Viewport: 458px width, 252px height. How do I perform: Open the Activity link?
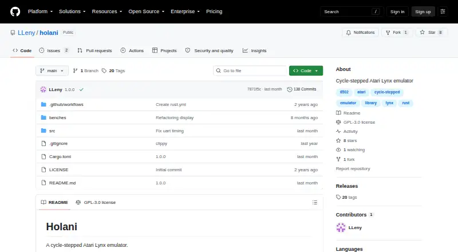pos(347,132)
